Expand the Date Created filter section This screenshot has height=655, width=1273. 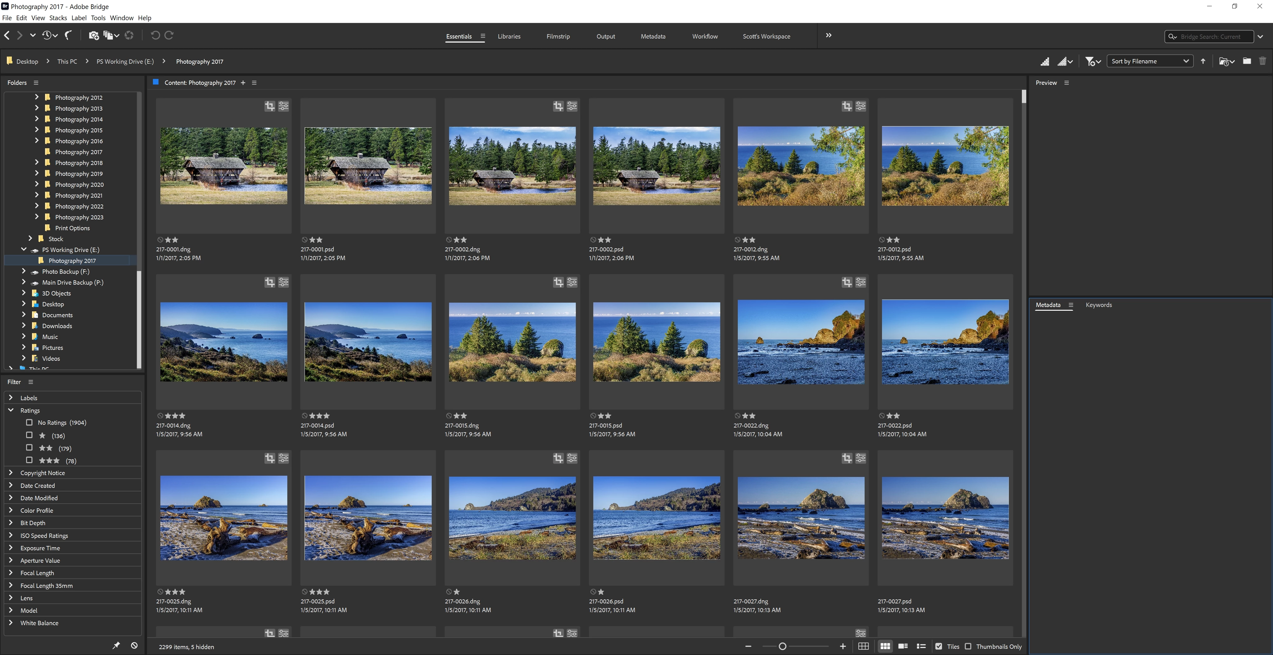11,485
